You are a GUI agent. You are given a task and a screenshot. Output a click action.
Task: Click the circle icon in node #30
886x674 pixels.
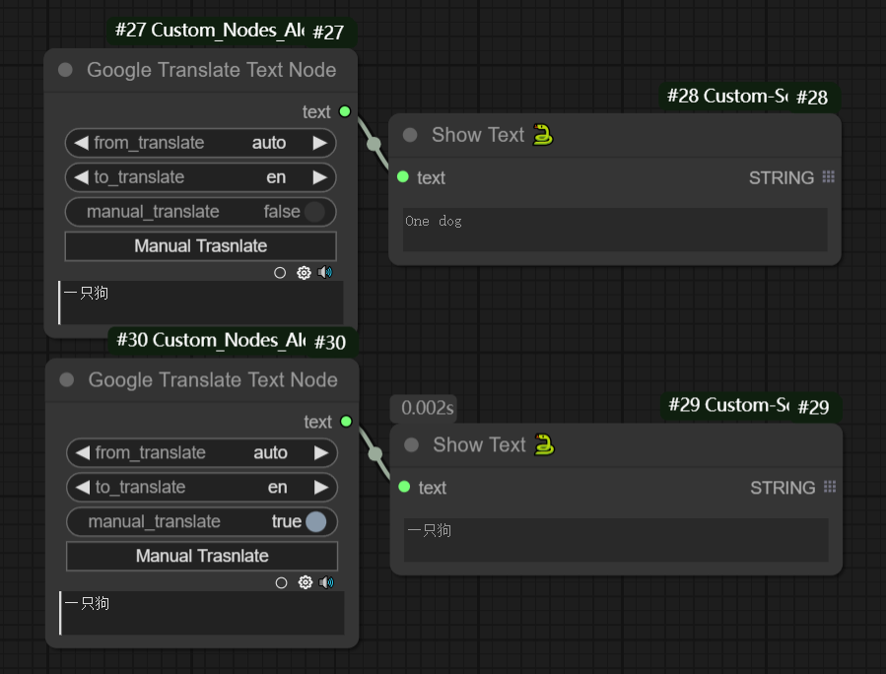click(281, 583)
